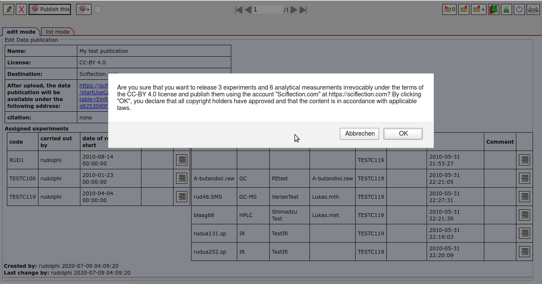
Task: Click the add new publication icon
Action: pyautogui.click(x=84, y=9)
